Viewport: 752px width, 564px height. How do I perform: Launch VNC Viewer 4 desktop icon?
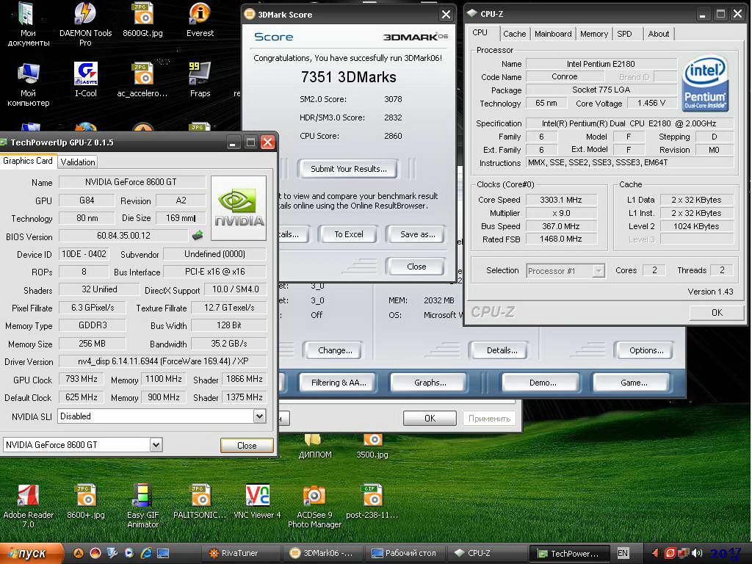tap(257, 501)
